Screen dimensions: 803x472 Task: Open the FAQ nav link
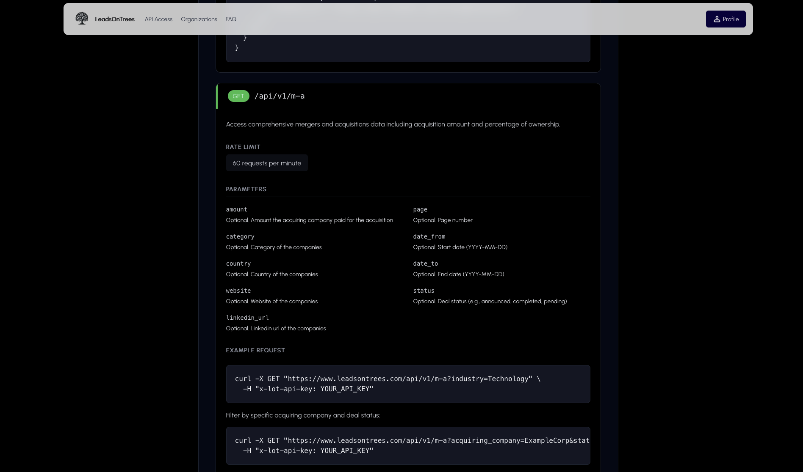[231, 19]
